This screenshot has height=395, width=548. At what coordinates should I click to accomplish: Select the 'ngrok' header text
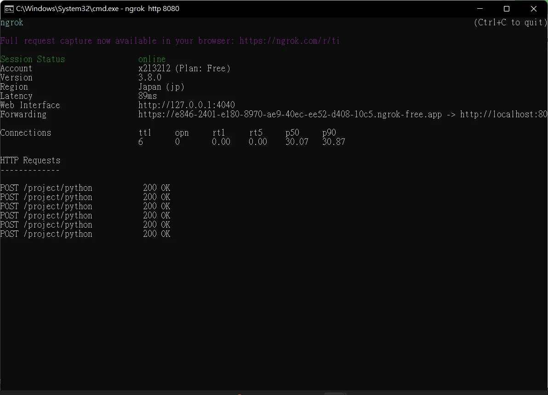pos(11,23)
